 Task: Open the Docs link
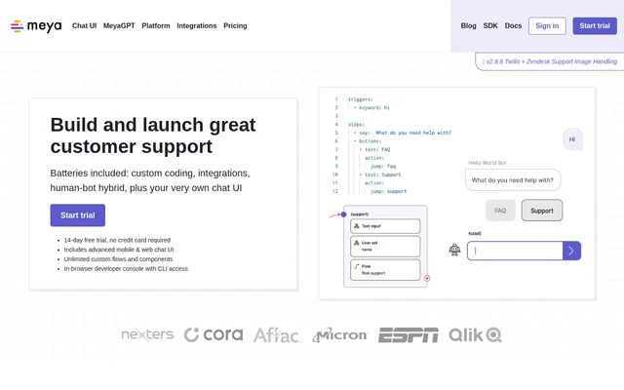pos(513,26)
